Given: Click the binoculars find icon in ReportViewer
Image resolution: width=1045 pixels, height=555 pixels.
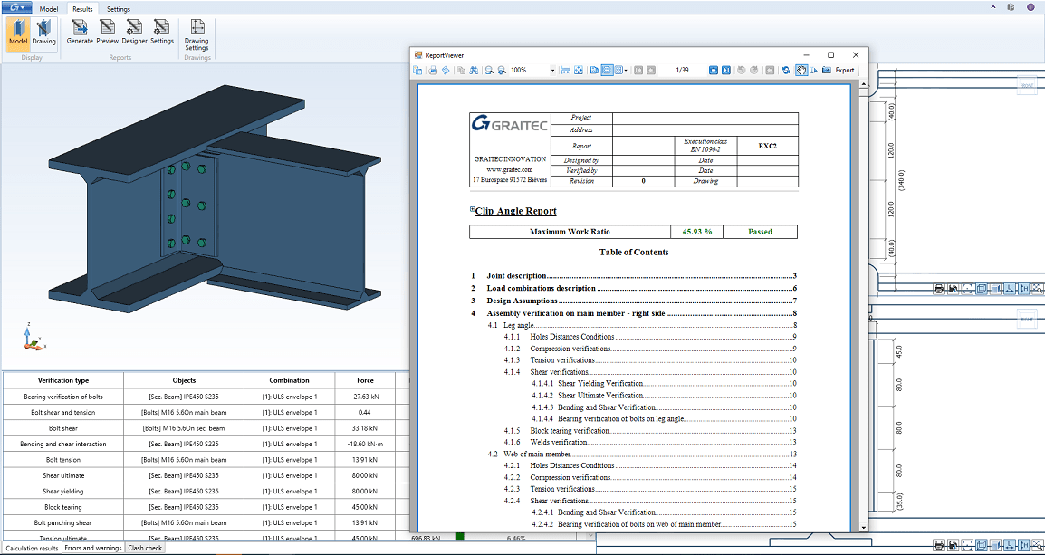Looking at the screenshot, I should 474,70.
